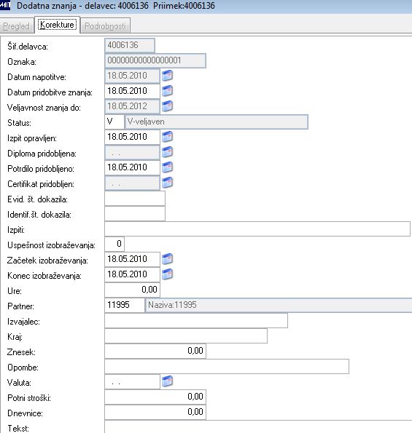Select the Korekture tab
This screenshot has width=412, height=433.
point(57,25)
